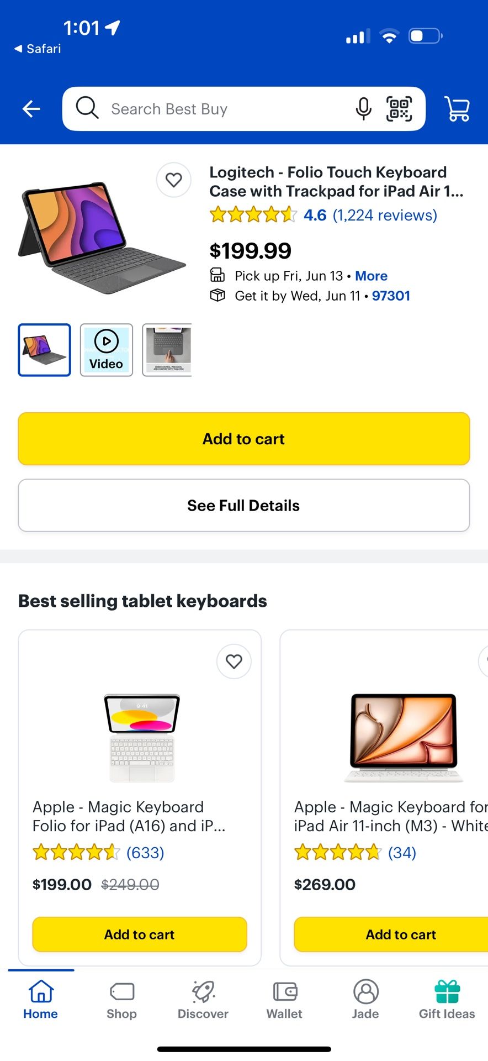Select the first product image thumbnail

(x=45, y=350)
